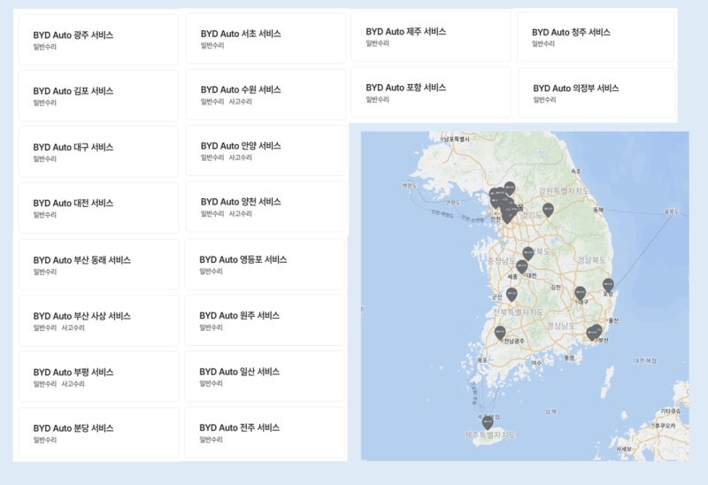Click the 여수 label on the map
This screenshot has height=485, width=708.
point(536,363)
